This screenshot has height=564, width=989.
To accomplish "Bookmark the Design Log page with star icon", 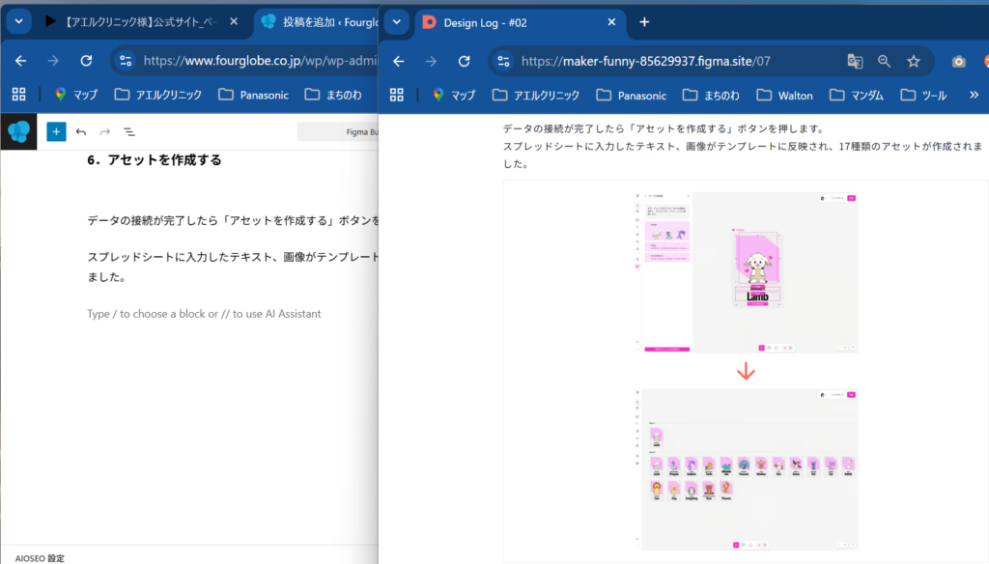I will pos(913,61).
